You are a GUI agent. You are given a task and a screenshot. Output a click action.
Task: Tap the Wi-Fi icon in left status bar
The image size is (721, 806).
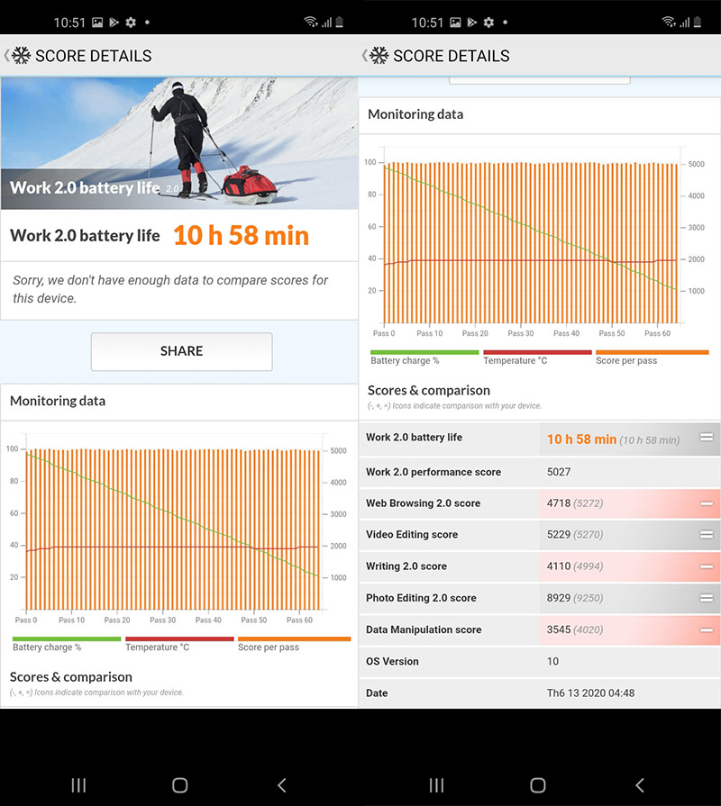(311, 22)
